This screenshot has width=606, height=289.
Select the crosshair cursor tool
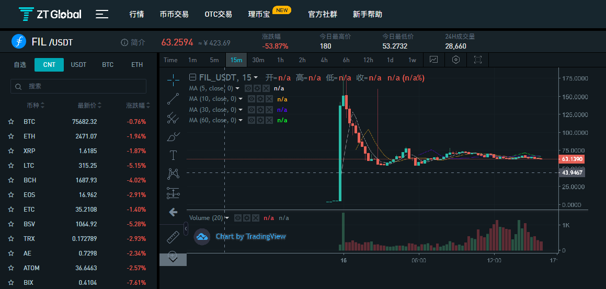click(173, 80)
